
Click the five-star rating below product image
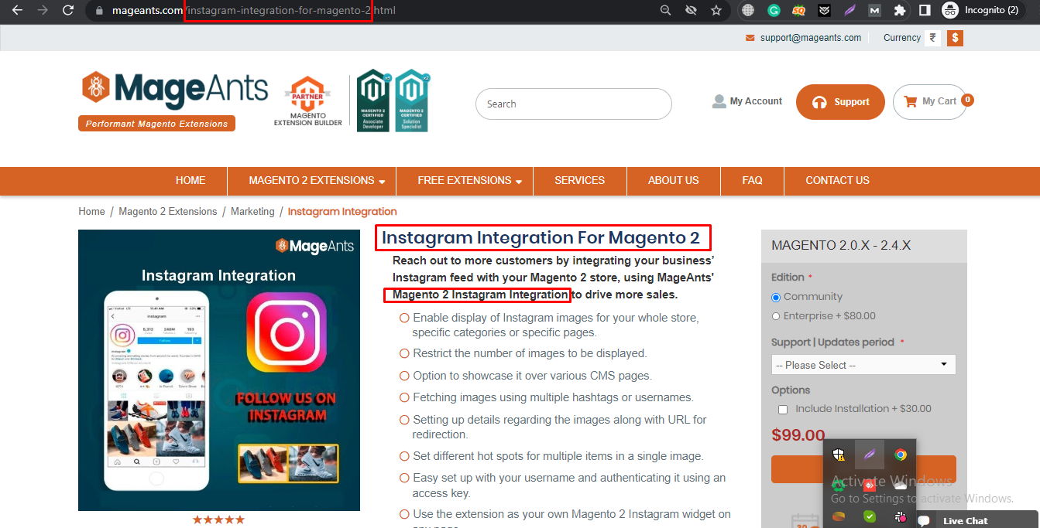click(218, 519)
